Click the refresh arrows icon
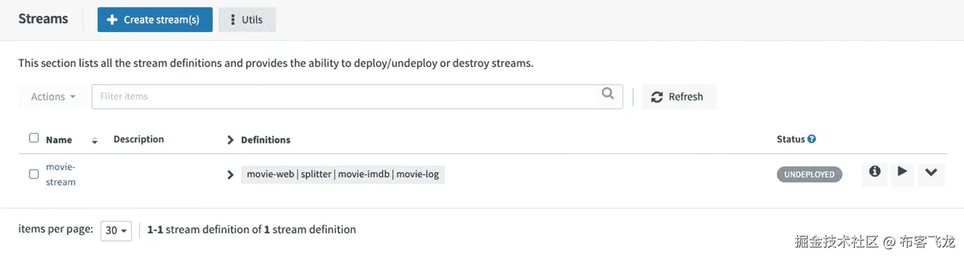 [656, 97]
